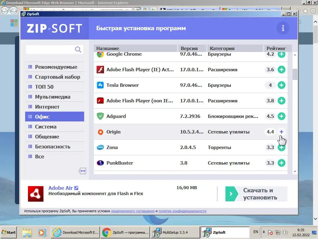The height and width of the screenshot is (239, 318).
Task: Click the Windows Start button
Action: [8, 232]
